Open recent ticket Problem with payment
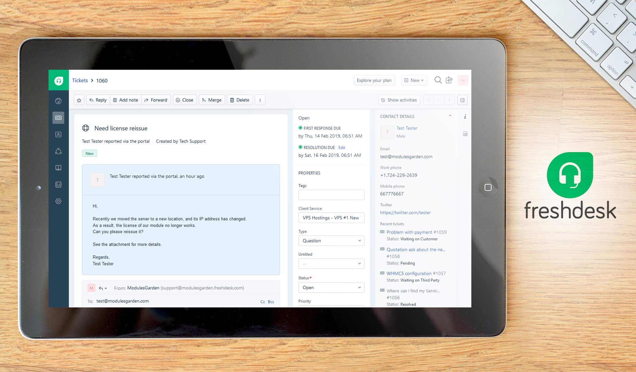This screenshot has width=636, height=372. (x=409, y=232)
